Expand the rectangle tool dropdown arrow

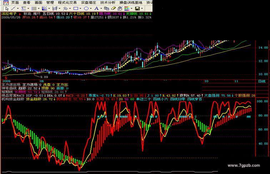tap(80, 9)
